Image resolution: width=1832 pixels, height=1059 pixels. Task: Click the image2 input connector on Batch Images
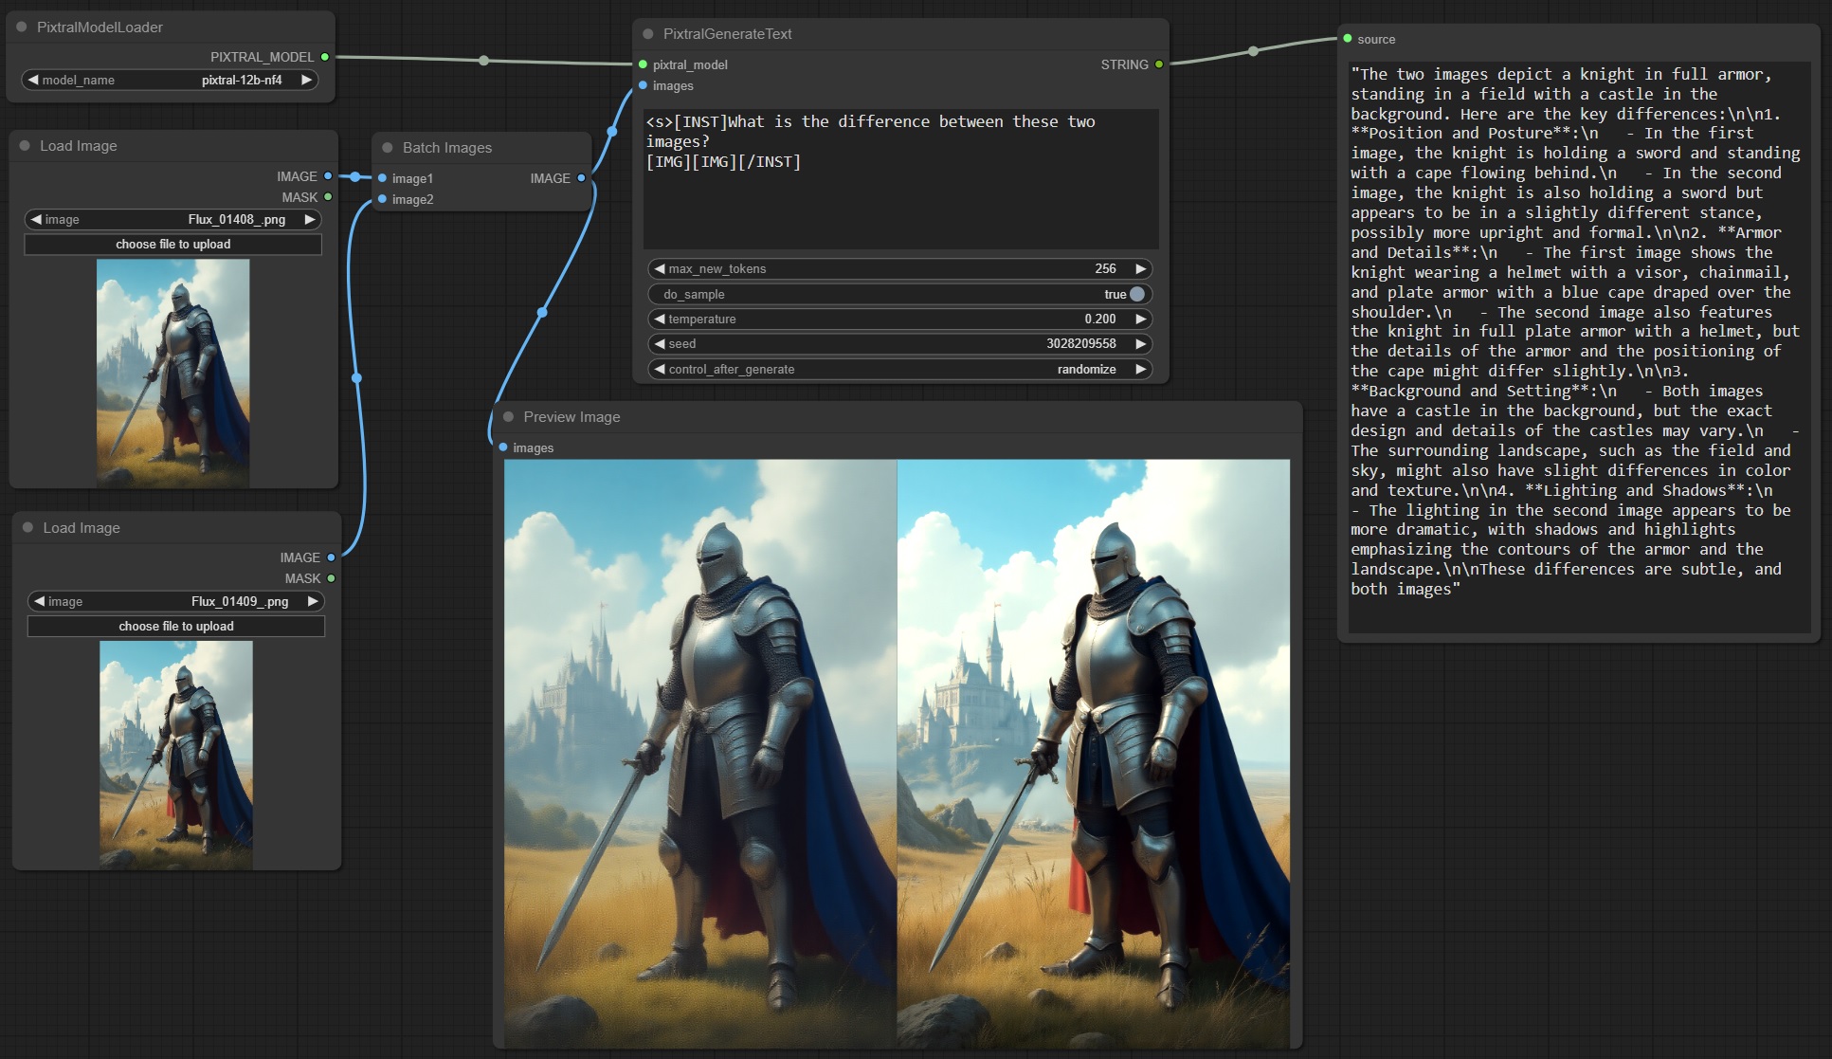[382, 199]
